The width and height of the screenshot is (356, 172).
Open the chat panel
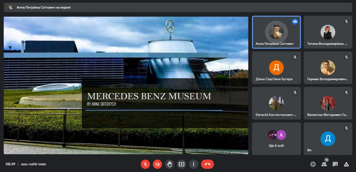pyautogui.click(x=335, y=164)
